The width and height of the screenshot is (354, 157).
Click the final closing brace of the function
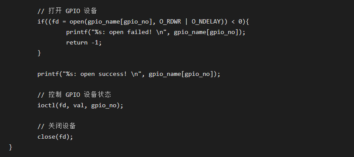click(x=10, y=147)
